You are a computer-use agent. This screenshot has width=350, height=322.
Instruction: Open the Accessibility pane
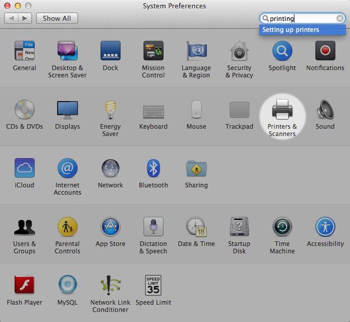point(325,228)
